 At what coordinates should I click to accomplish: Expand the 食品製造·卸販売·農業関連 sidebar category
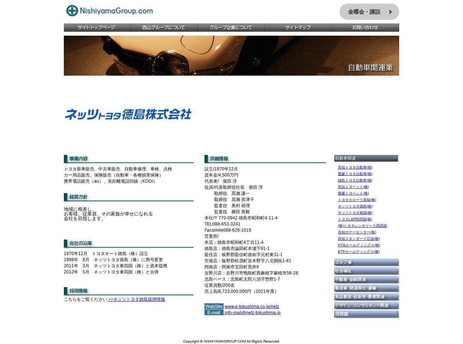tap(366, 297)
